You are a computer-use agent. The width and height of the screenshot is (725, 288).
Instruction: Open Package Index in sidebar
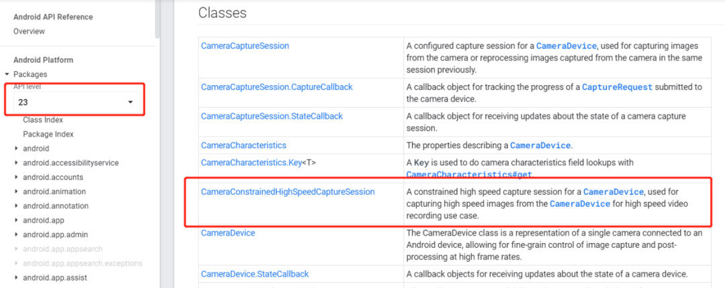click(x=48, y=135)
